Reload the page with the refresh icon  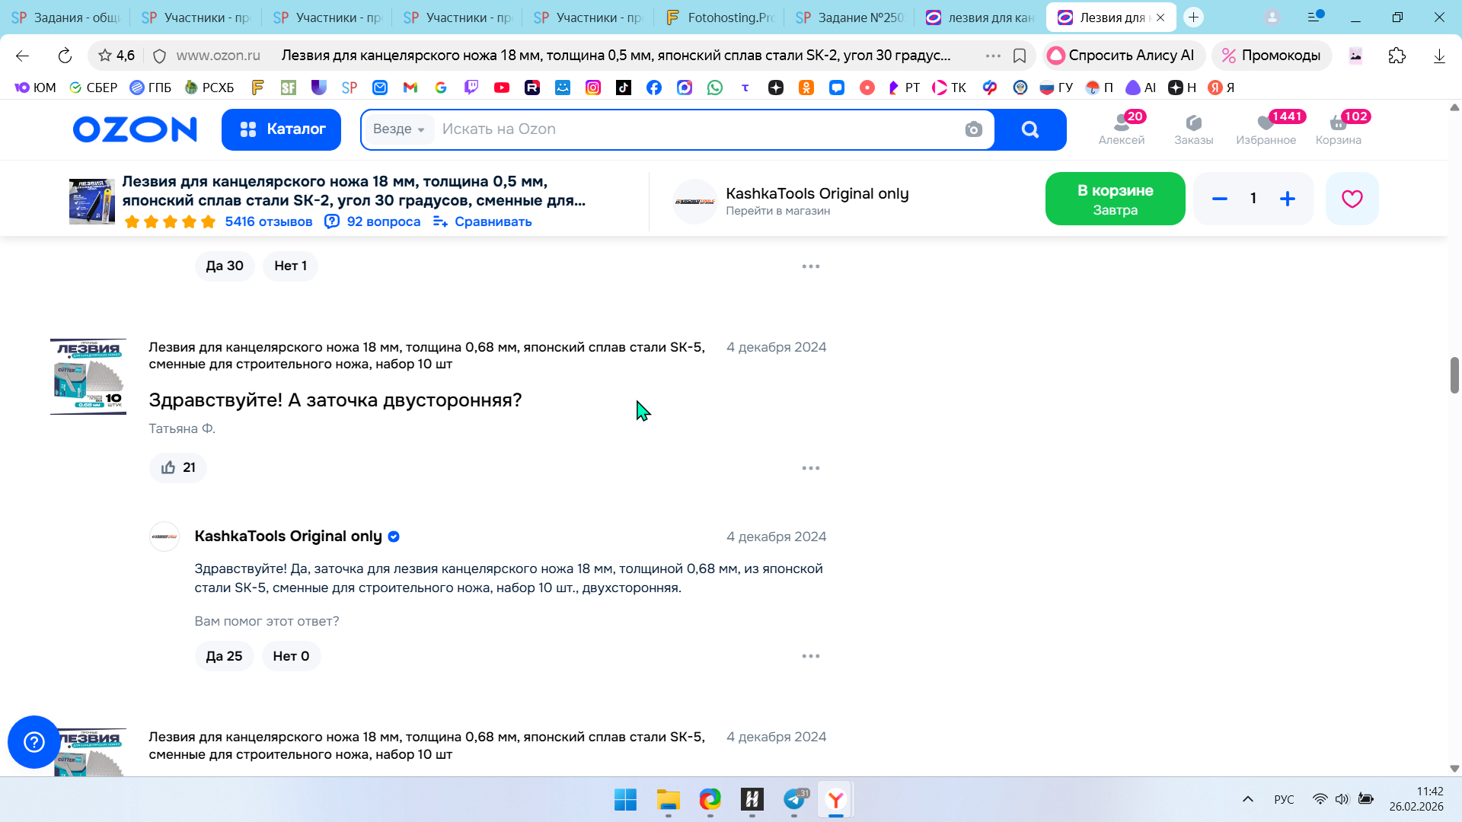pyautogui.click(x=65, y=56)
